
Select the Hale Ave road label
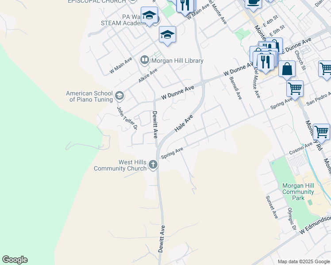click(x=184, y=123)
